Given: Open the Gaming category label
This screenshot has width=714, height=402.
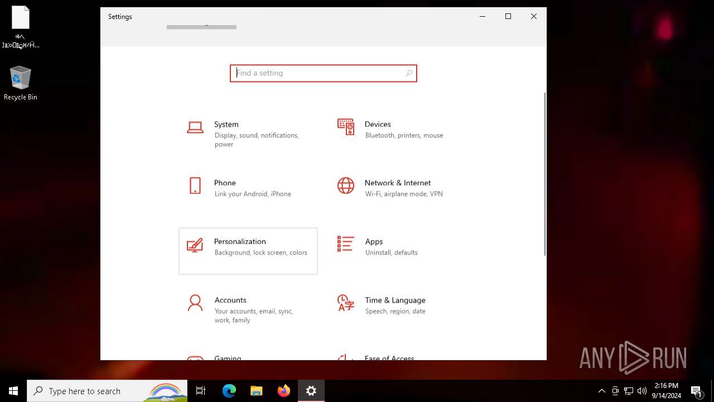Looking at the screenshot, I should click(228, 358).
